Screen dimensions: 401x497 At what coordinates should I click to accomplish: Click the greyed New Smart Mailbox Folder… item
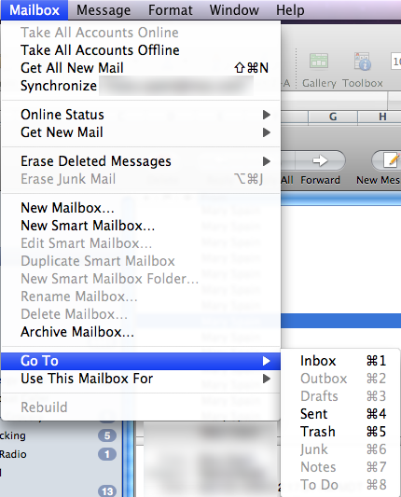[141, 279]
